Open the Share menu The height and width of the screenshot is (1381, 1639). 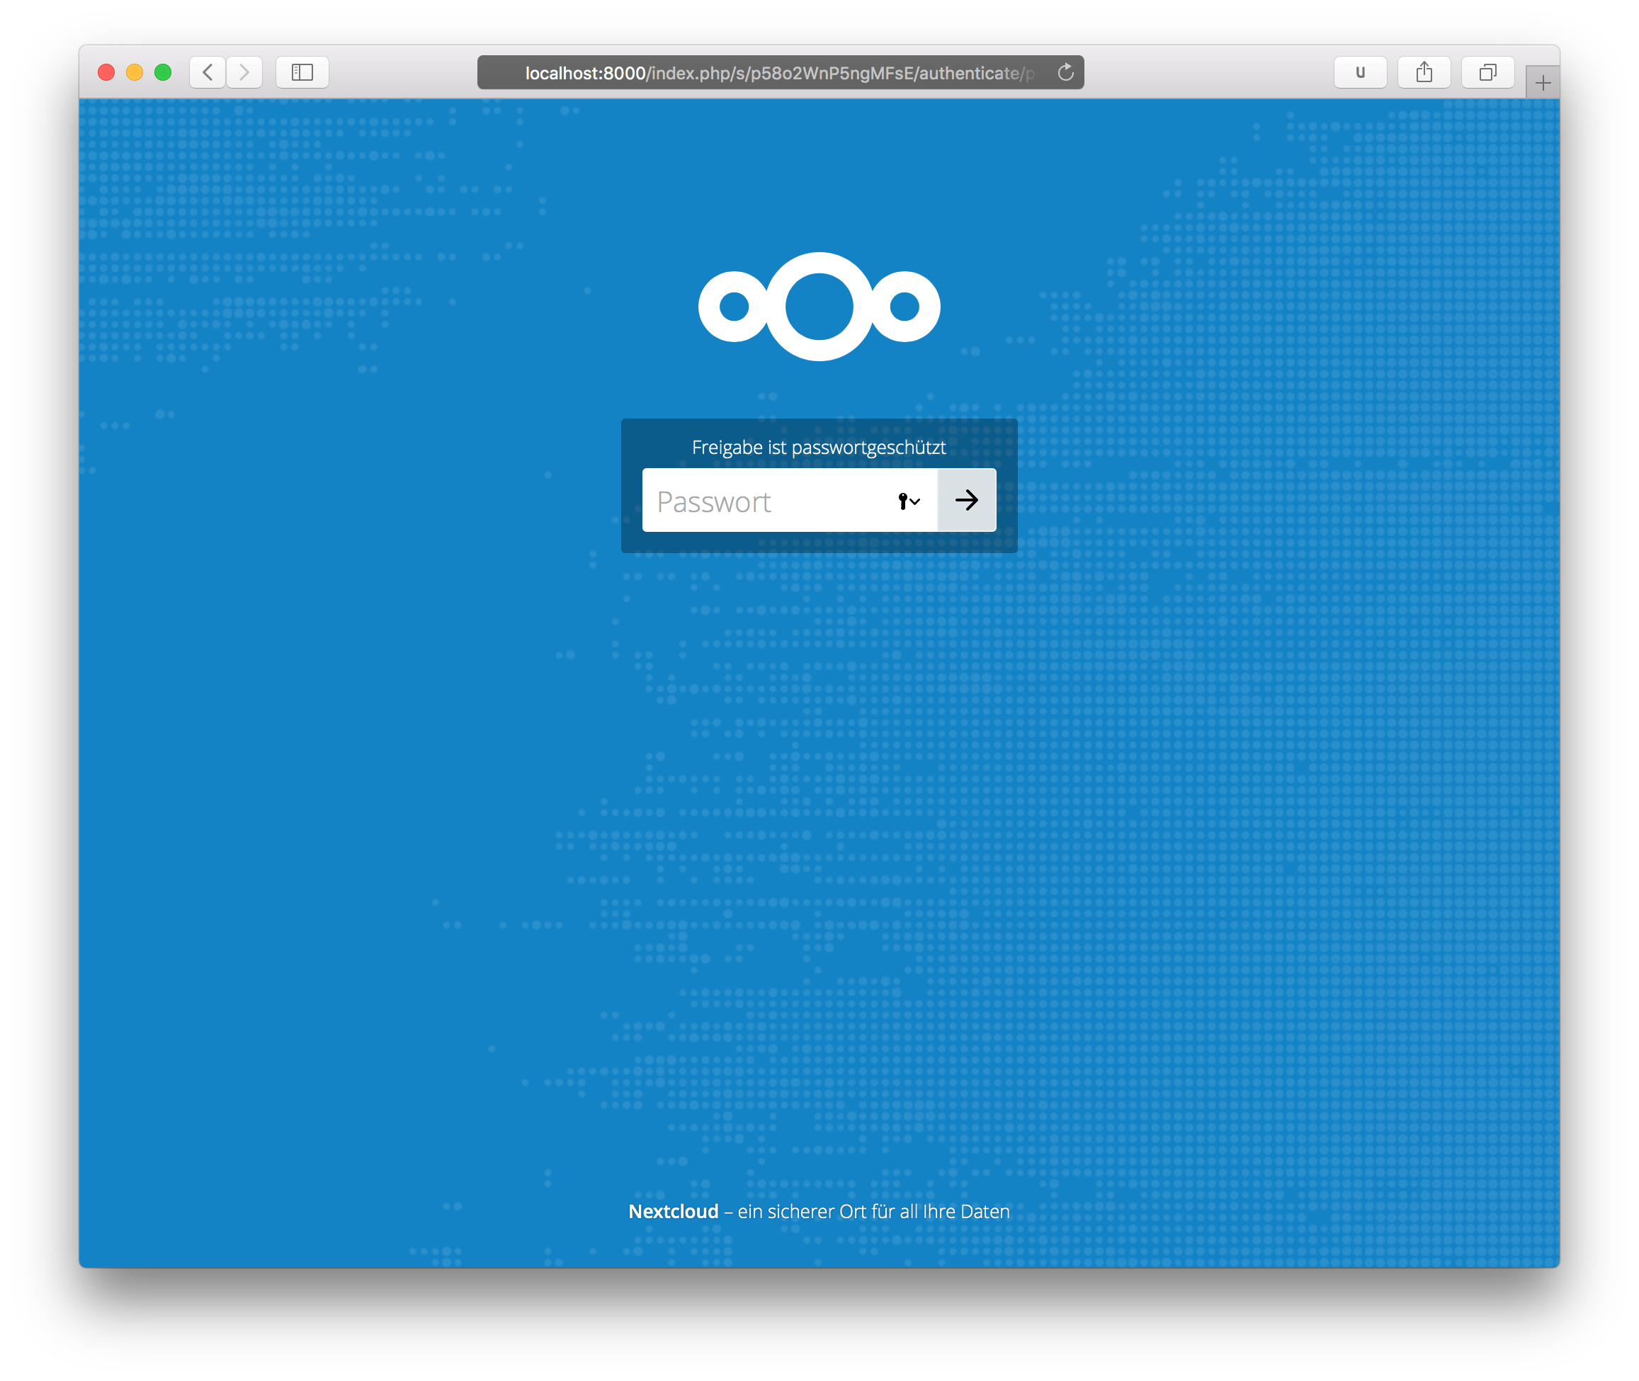pyautogui.click(x=1424, y=73)
